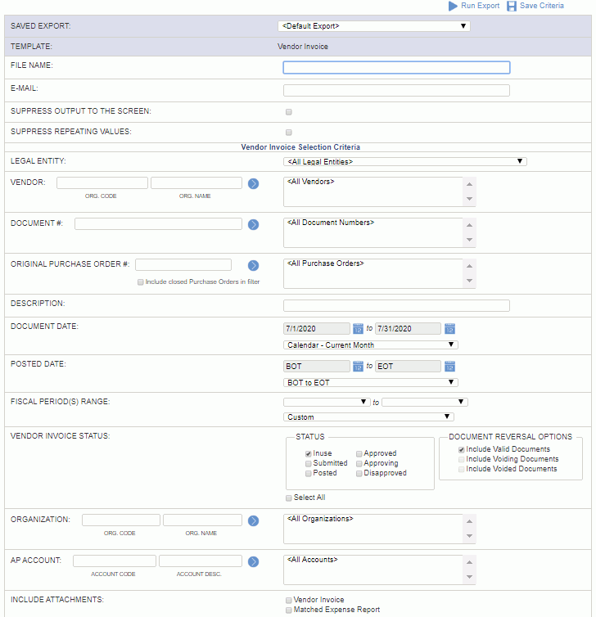The height and width of the screenshot is (617, 596).
Task: Click the Run Export link
Action: click(480, 6)
